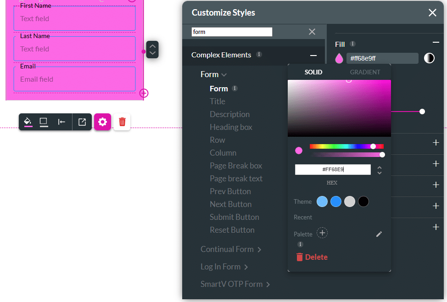This screenshot has height=302, width=447.
Task: Collapse the Fill section
Action: (436, 42)
